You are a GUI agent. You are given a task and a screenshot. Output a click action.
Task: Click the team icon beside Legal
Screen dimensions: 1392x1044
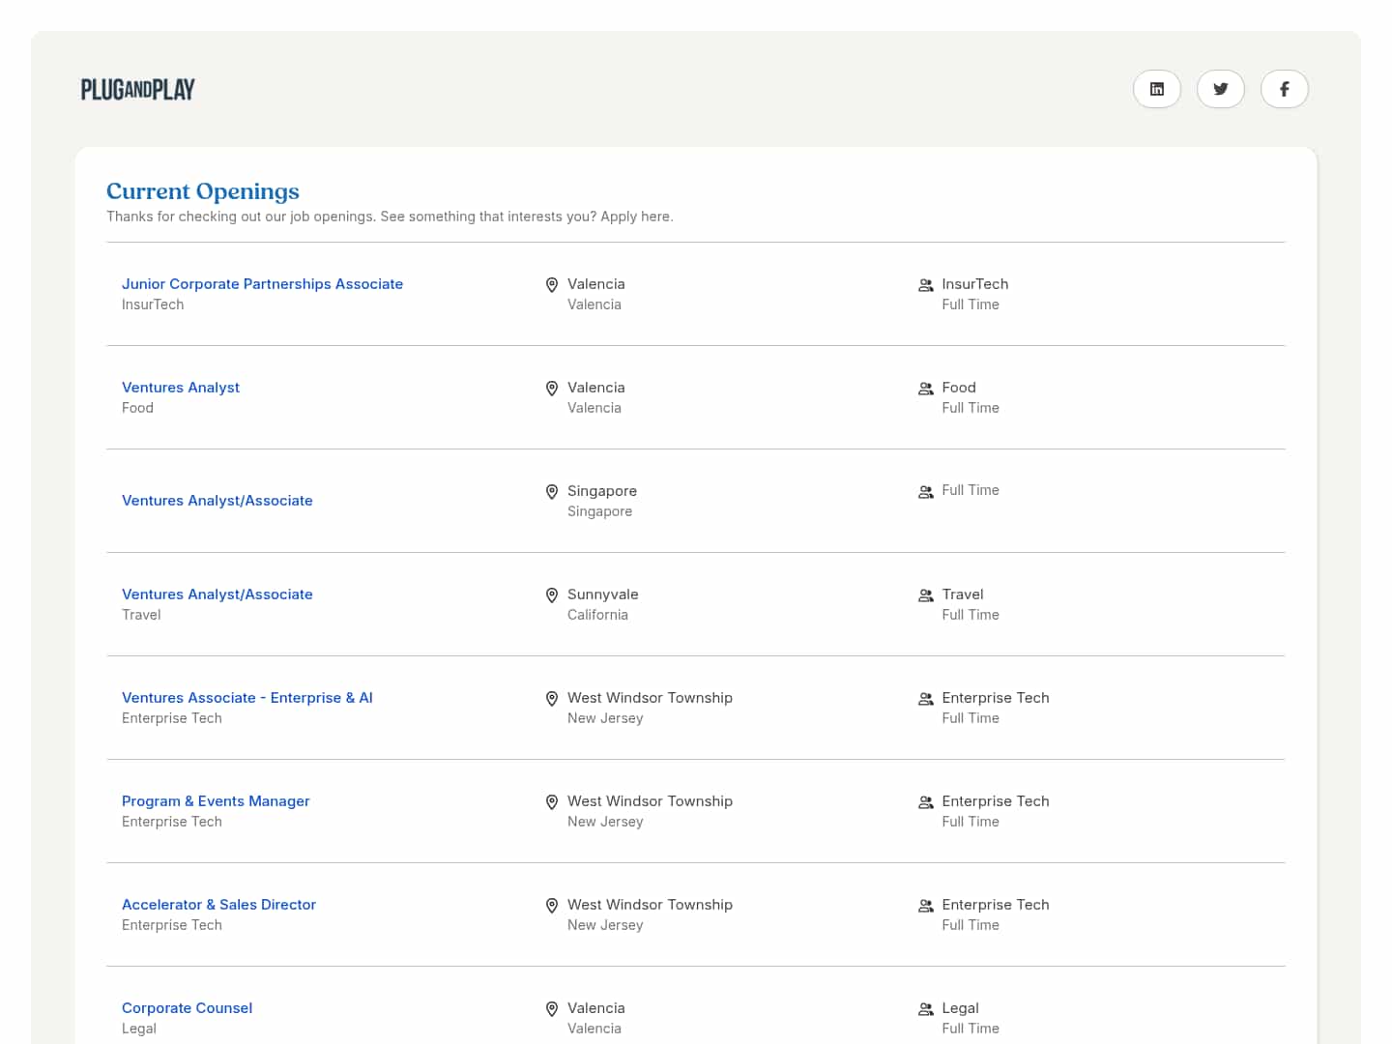pyautogui.click(x=925, y=1009)
